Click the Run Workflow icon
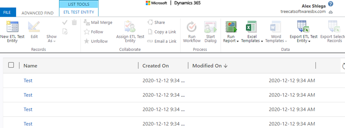 (x=192, y=27)
